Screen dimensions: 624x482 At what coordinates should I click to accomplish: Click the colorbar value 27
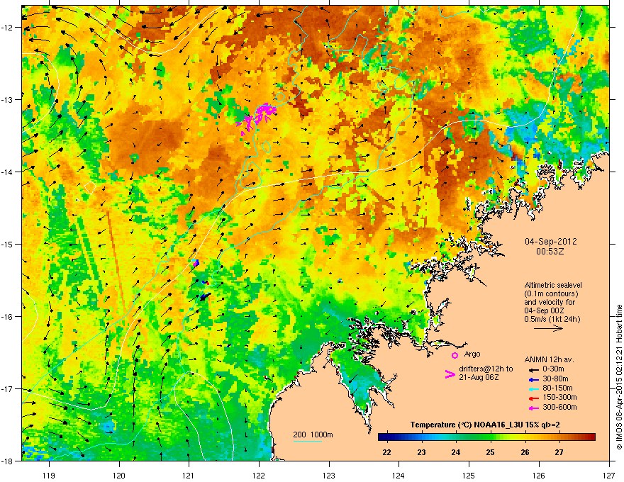(x=559, y=452)
